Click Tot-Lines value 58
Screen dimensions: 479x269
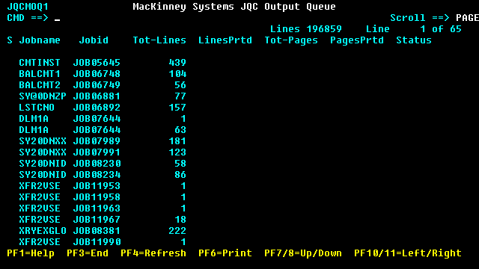[180, 164]
